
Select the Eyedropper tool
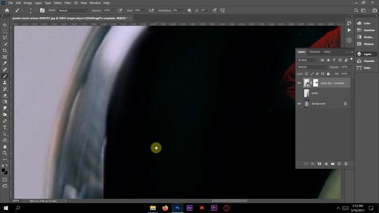(5, 63)
